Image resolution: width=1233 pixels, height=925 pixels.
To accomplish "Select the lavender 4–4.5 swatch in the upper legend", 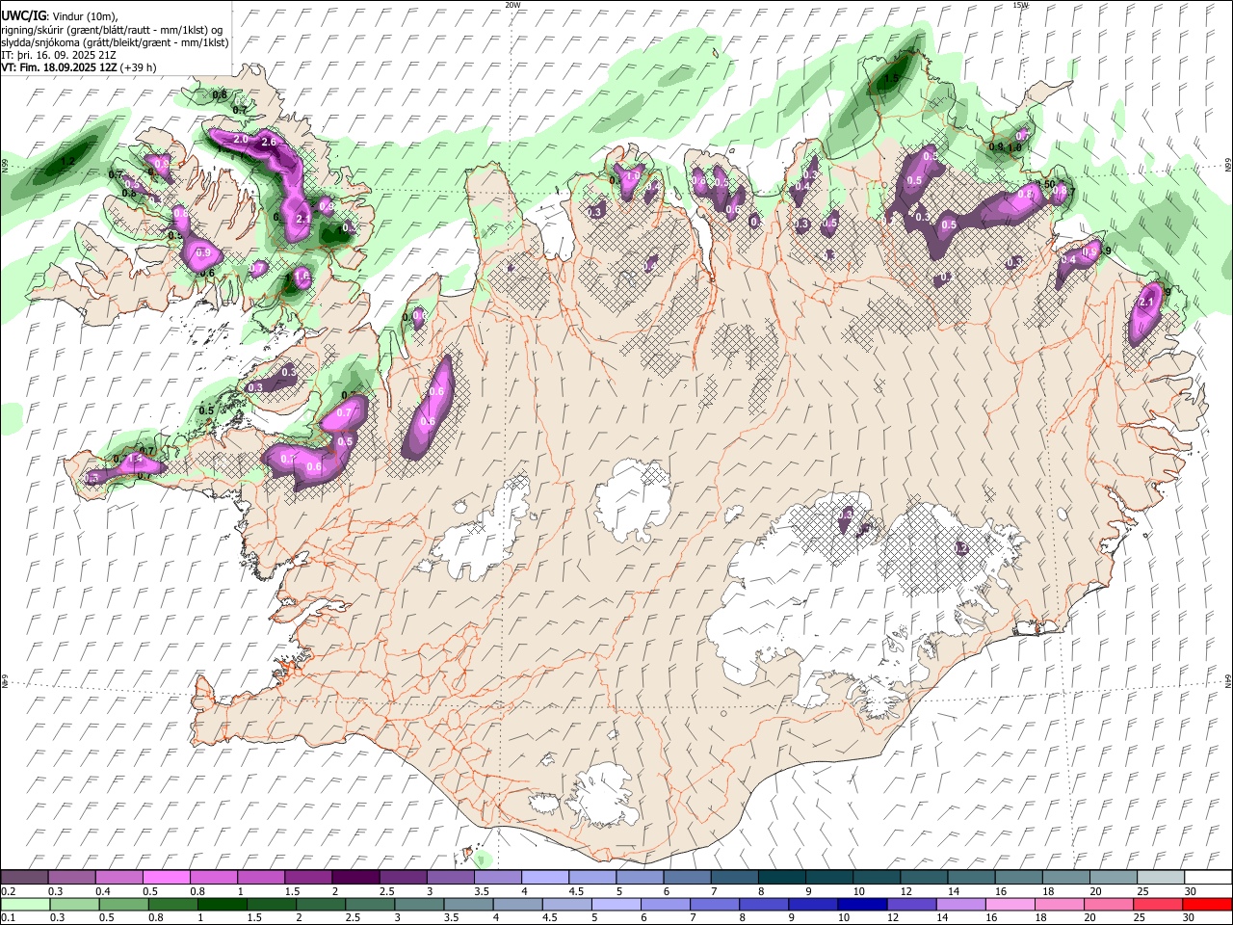I will (544, 878).
